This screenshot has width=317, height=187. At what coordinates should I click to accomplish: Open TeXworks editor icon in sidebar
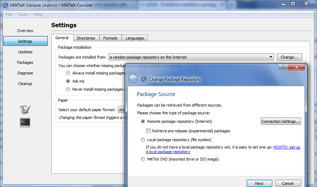coord(25,109)
